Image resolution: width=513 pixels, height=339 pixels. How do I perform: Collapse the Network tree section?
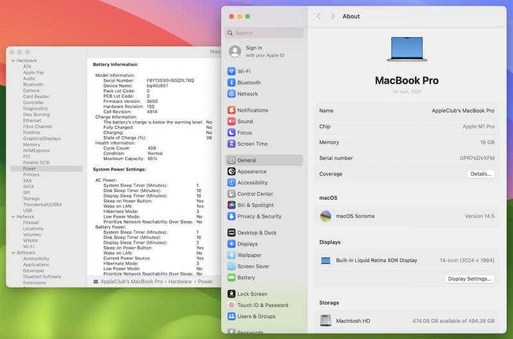click(x=12, y=216)
